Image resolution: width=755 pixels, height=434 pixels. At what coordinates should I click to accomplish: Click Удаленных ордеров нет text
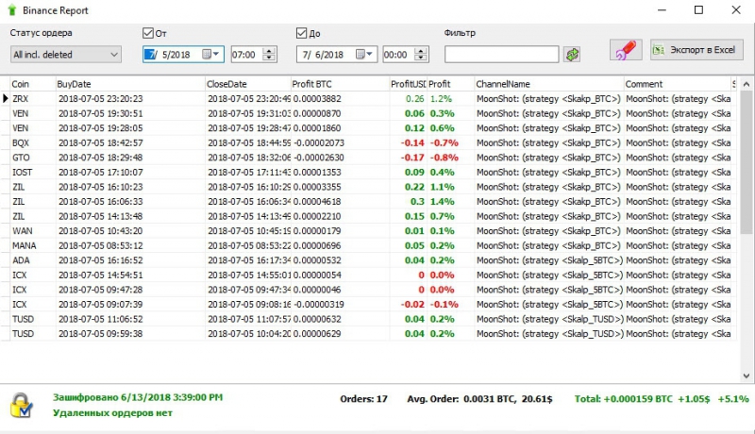pyautogui.click(x=112, y=413)
